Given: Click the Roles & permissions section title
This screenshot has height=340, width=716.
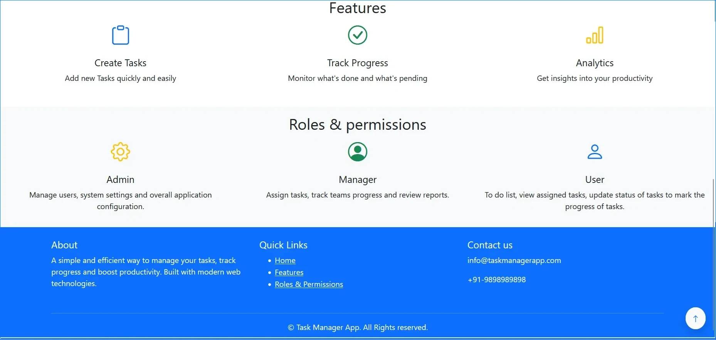Looking at the screenshot, I should tap(358, 125).
